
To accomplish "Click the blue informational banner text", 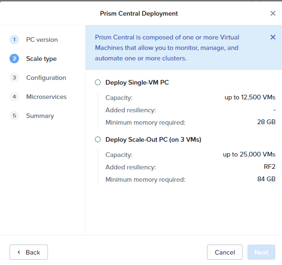I will tap(167, 48).
